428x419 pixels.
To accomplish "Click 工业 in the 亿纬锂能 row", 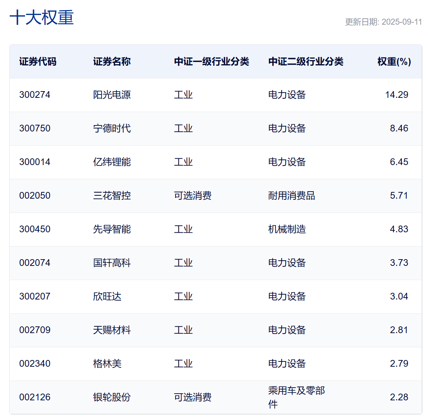I will point(183,162).
